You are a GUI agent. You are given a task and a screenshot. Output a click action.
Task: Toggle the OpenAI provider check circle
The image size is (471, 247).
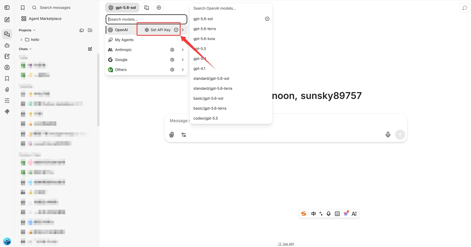(176, 30)
